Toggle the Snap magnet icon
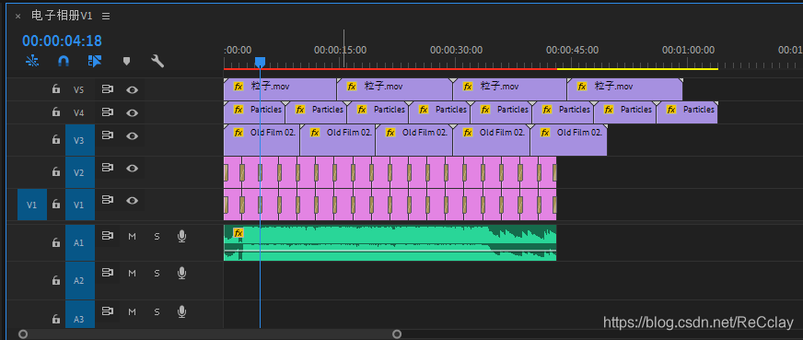This screenshot has height=340, width=803. [x=64, y=62]
